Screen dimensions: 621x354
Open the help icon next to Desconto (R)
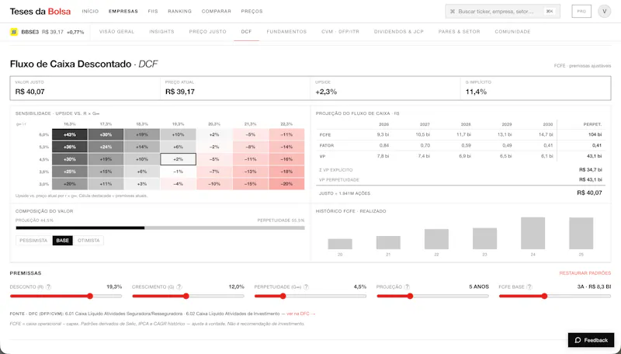coord(49,286)
